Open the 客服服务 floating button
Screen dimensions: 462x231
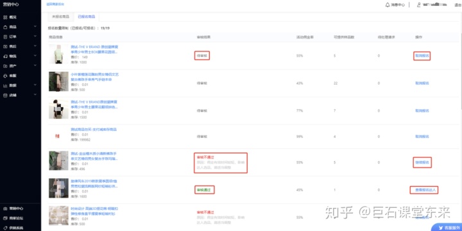click(447, 227)
